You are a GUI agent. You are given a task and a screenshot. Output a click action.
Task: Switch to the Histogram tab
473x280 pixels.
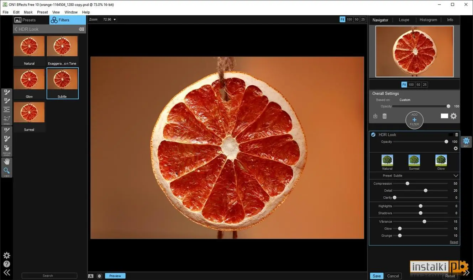tap(428, 20)
